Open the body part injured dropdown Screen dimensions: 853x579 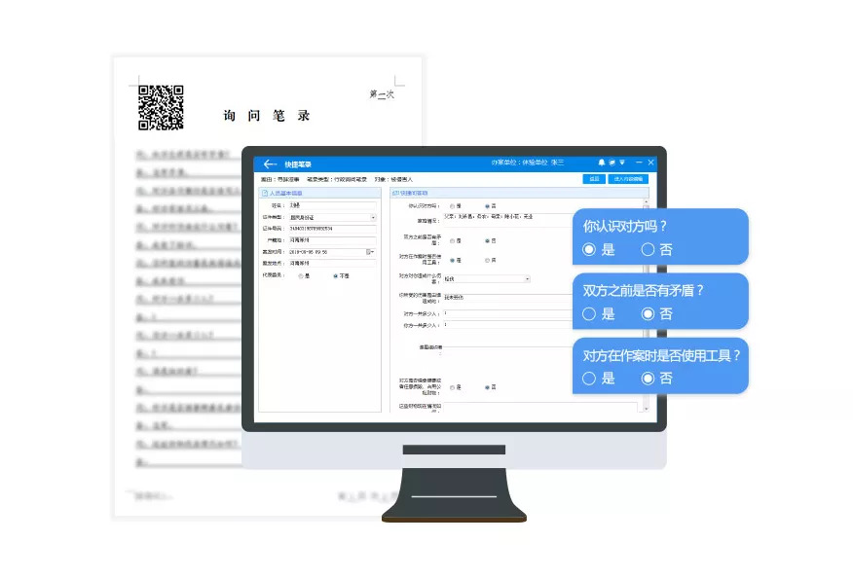(527, 279)
